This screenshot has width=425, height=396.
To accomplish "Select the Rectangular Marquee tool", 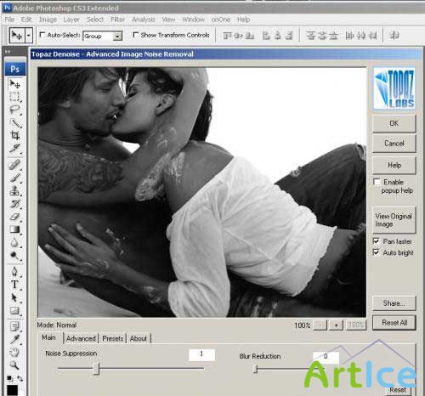I will (14, 97).
